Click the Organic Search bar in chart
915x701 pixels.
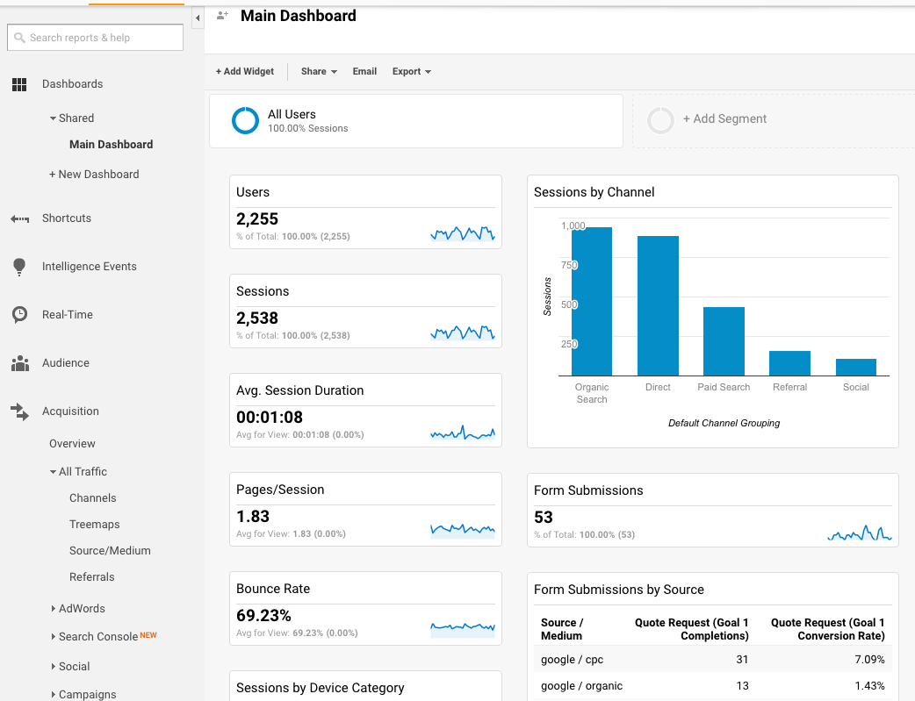(592, 301)
